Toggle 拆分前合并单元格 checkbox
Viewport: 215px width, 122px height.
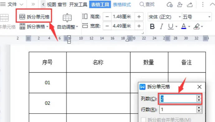tap(143, 120)
